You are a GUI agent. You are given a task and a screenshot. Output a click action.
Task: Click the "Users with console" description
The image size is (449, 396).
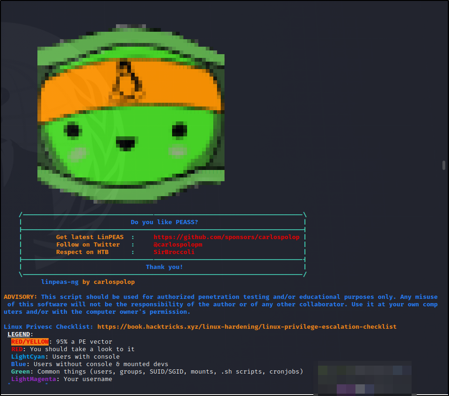point(86,357)
